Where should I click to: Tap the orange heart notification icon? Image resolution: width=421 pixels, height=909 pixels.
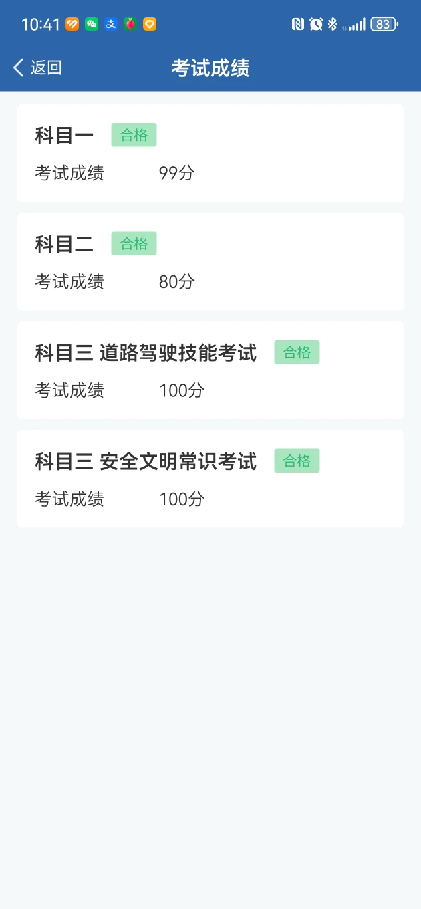[72, 25]
